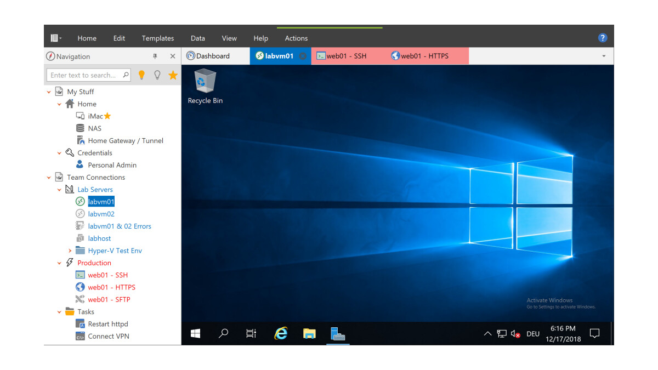Select the Personal Admin credential label
This screenshot has height=370, width=658.
pos(112,165)
